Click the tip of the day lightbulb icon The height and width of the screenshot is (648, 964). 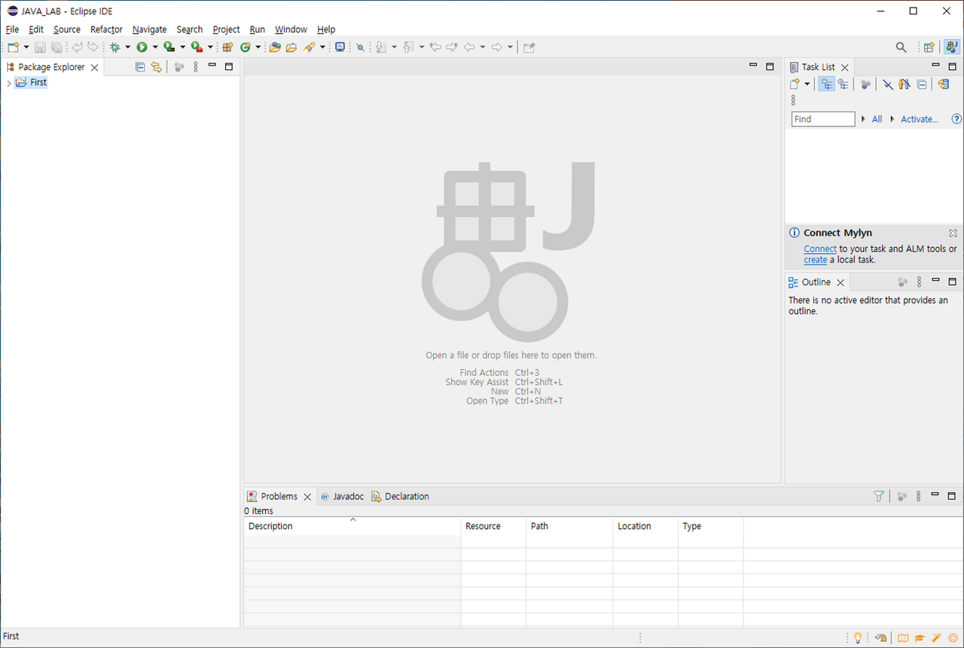click(857, 637)
